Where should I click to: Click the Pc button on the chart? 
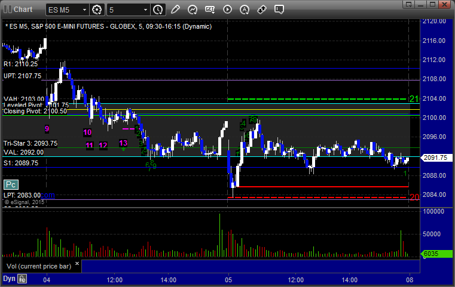point(11,185)
